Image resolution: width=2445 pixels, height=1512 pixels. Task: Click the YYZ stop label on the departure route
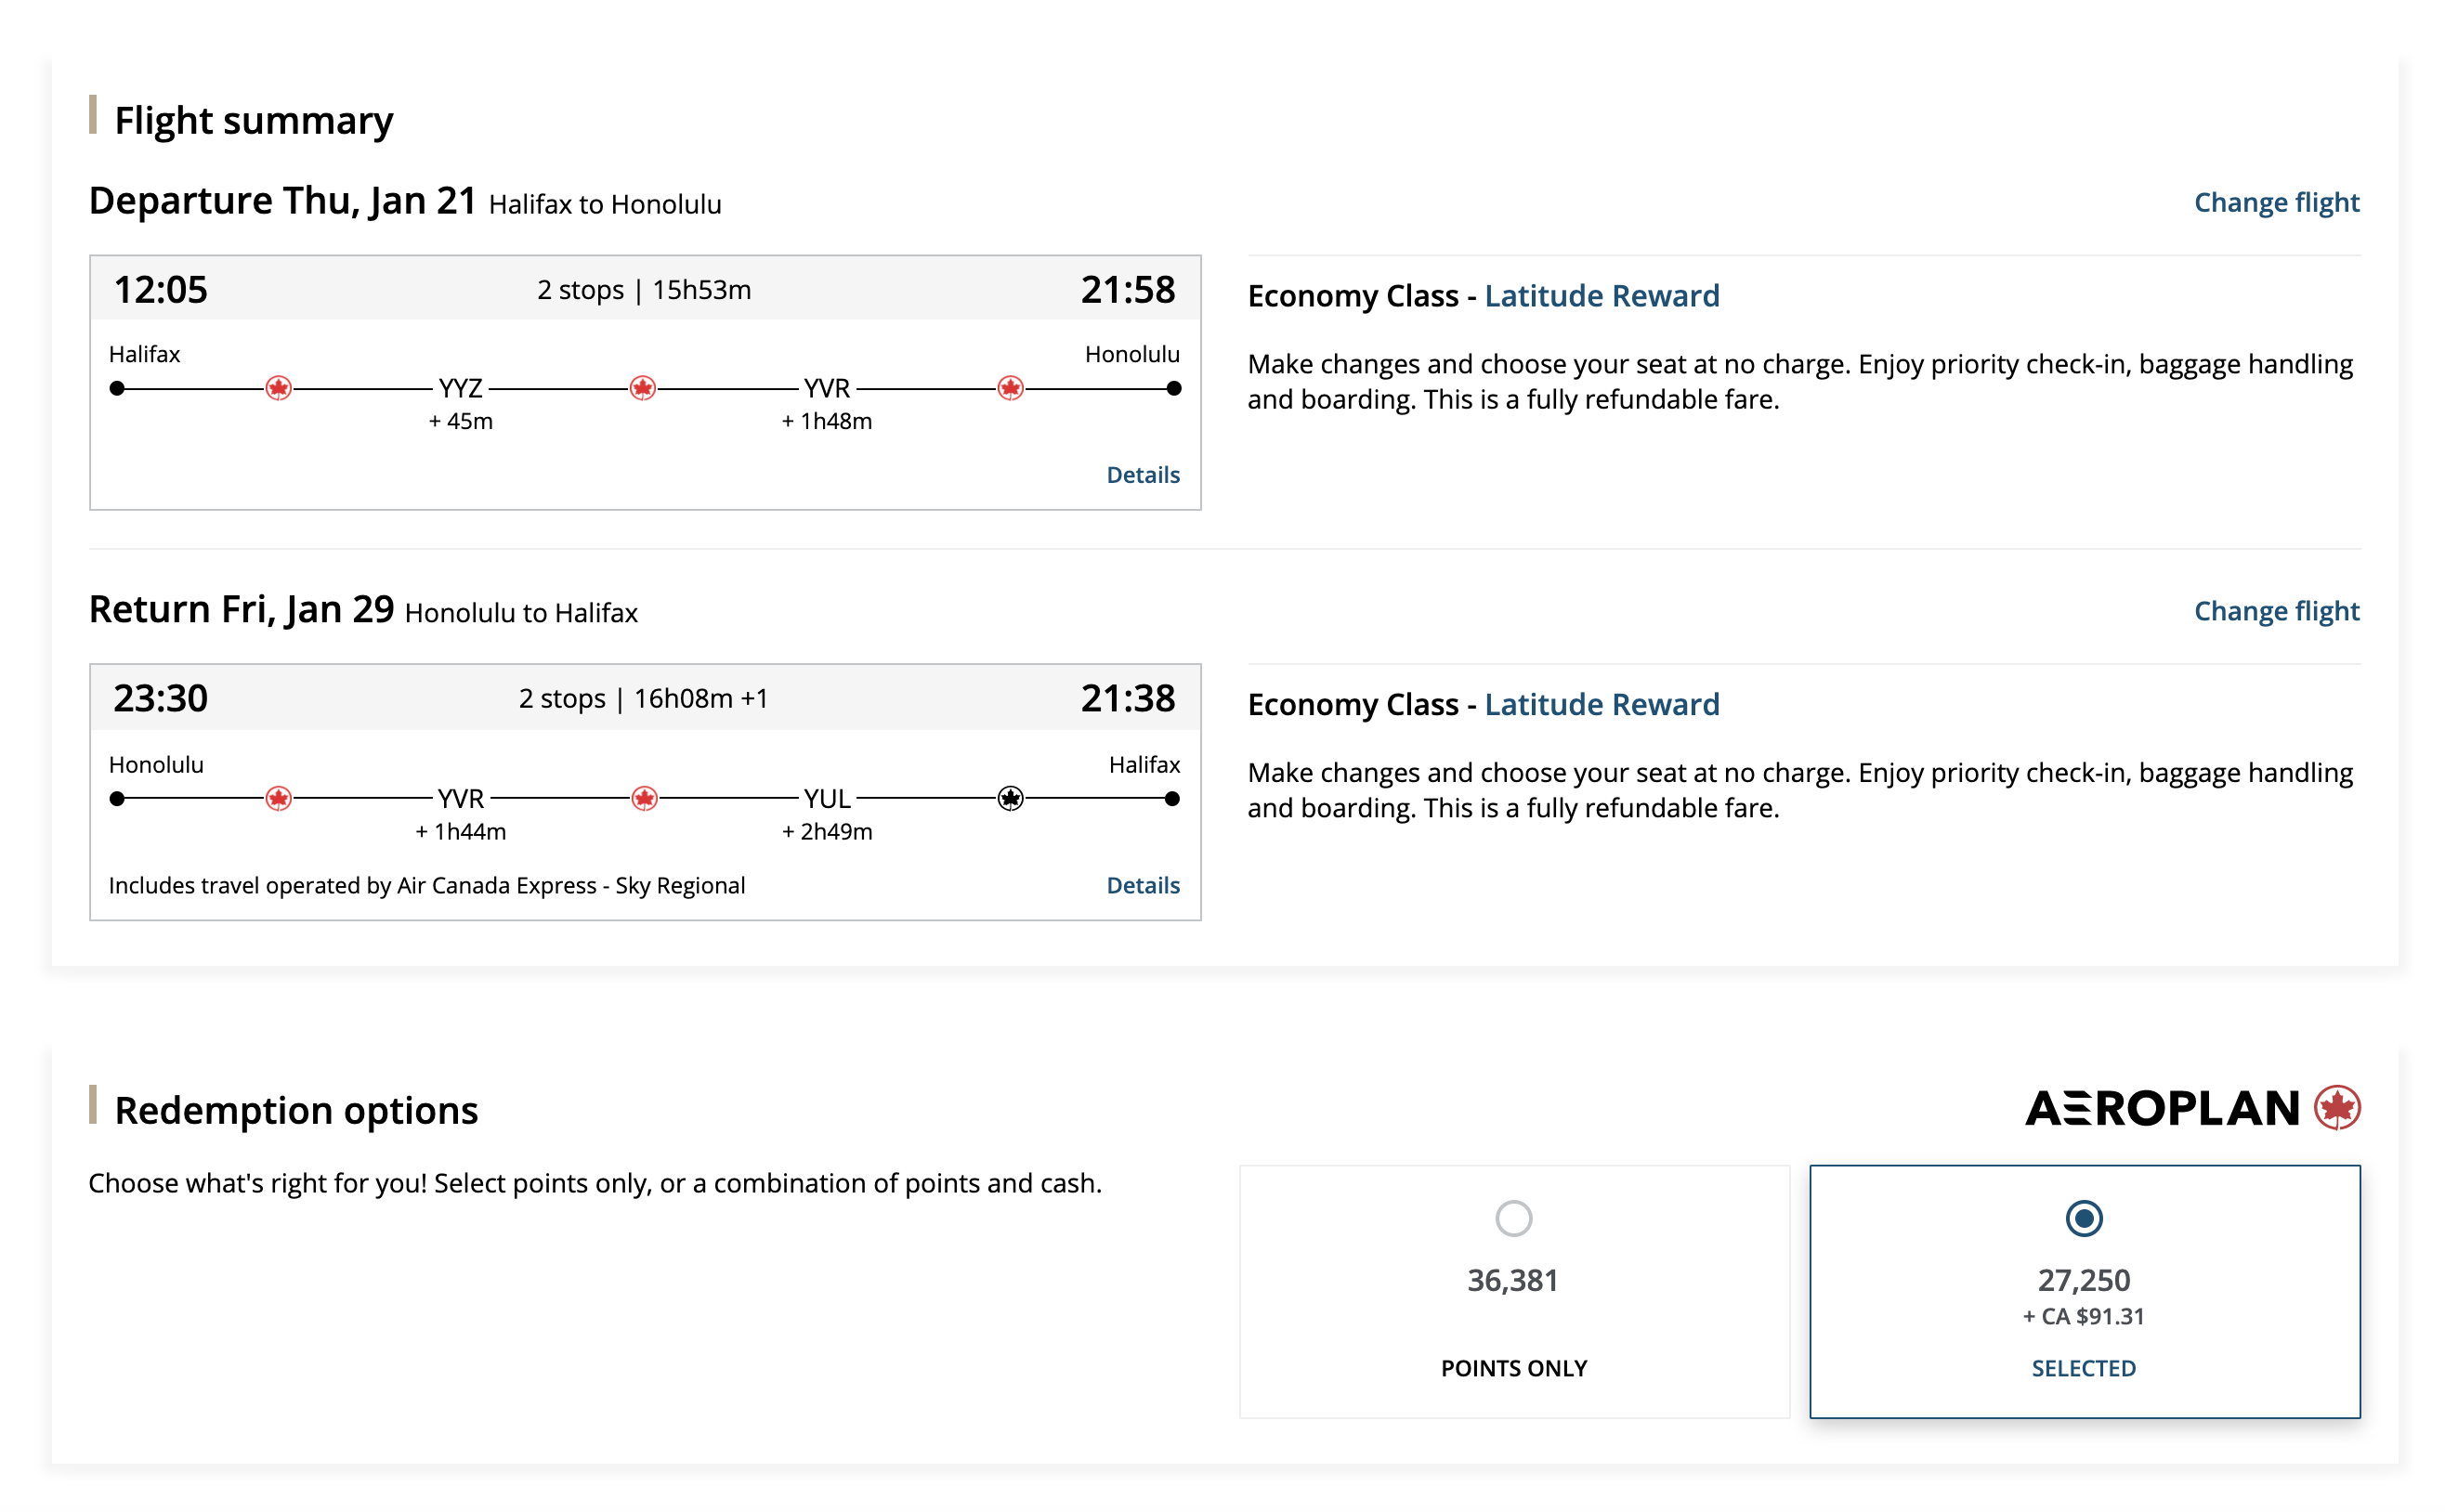(x=460, y=388)
